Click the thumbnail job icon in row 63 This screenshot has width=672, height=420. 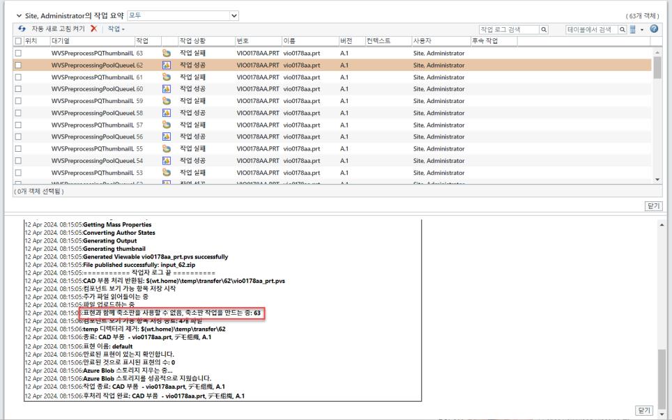167,53
